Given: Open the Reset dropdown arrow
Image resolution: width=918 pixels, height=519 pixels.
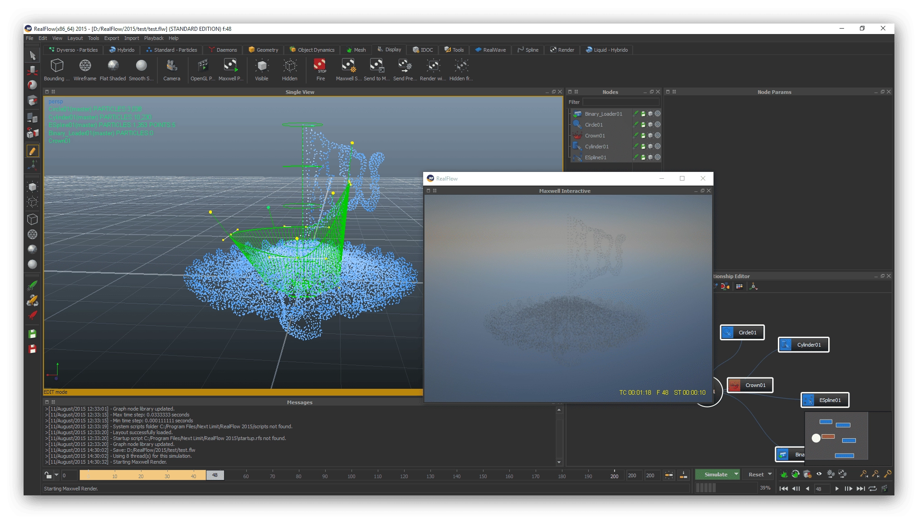Looking at the screenshot, I should pyautogui.click(x=770, y=475).
